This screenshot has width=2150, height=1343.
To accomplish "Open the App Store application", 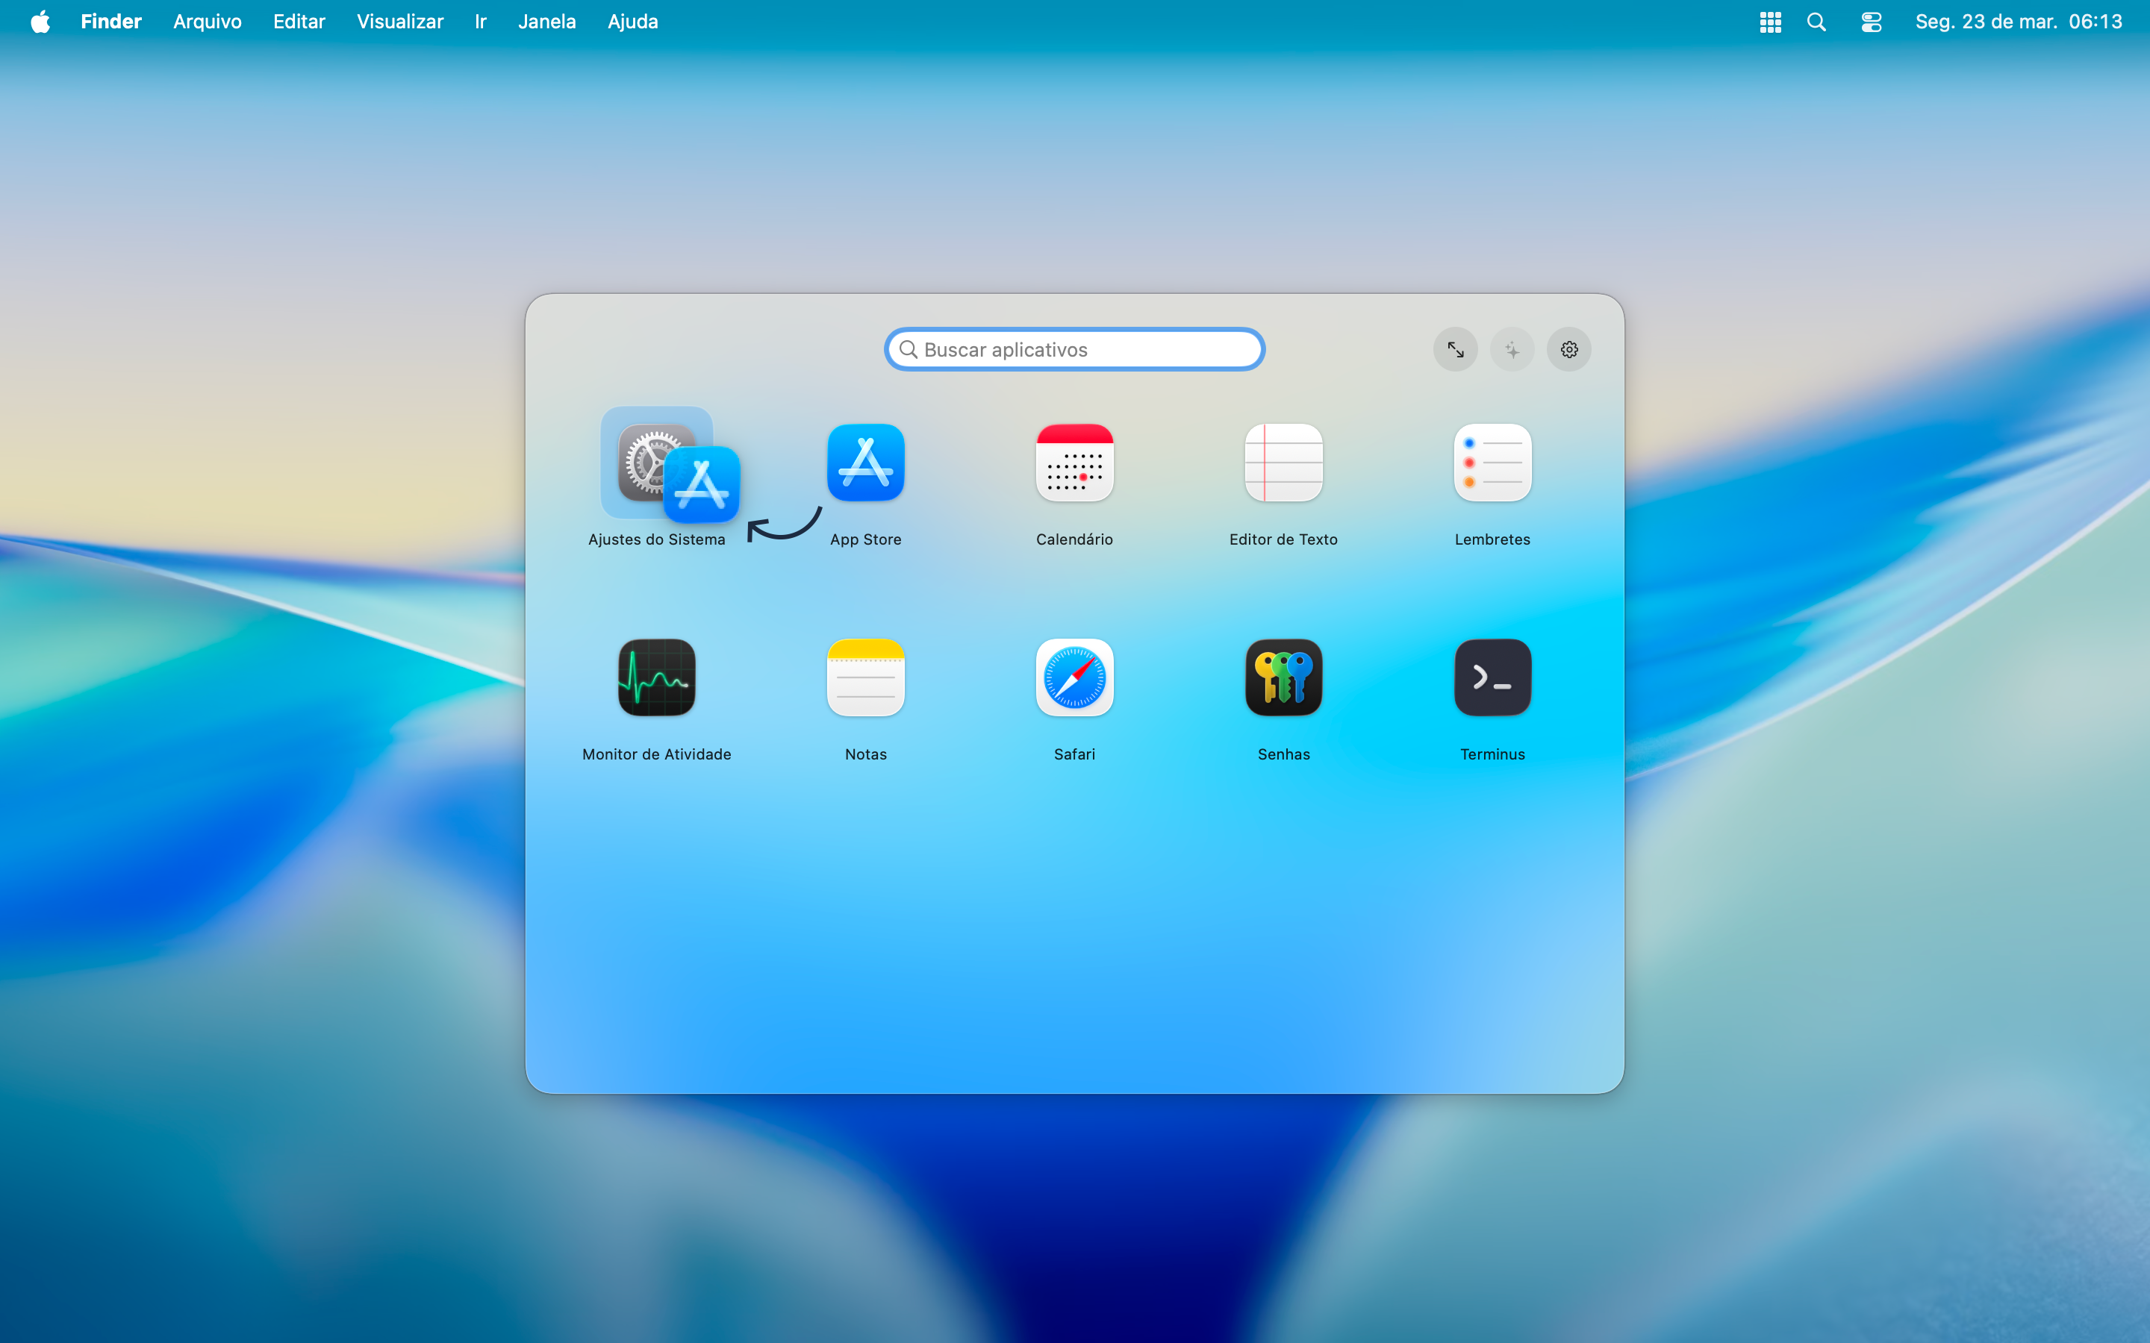I will point(864,463).
